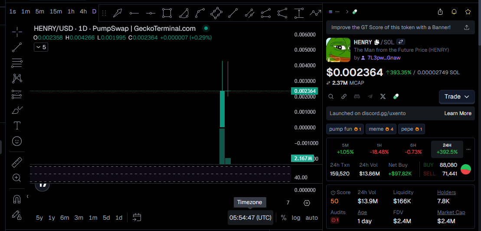
Task: Toggle lock all drawing tools
Action: [x=17, y=215]
